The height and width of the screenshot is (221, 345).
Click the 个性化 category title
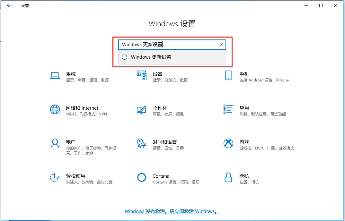pos(160,108)
